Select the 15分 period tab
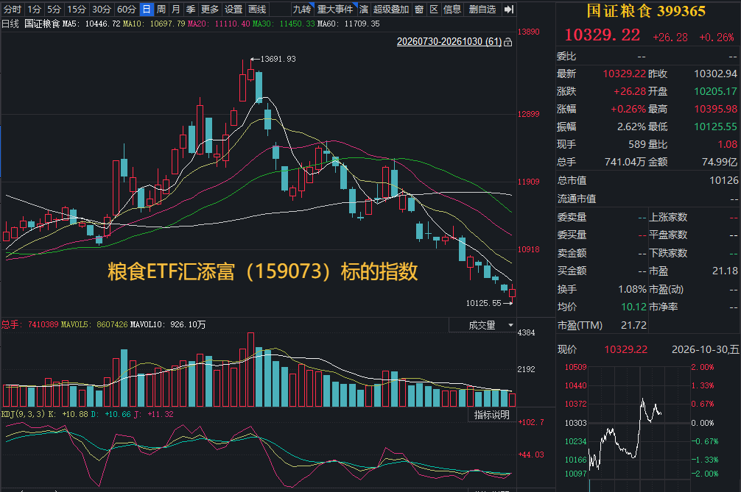The height and width of the screenshot is (492, 741). coord(76,9)
